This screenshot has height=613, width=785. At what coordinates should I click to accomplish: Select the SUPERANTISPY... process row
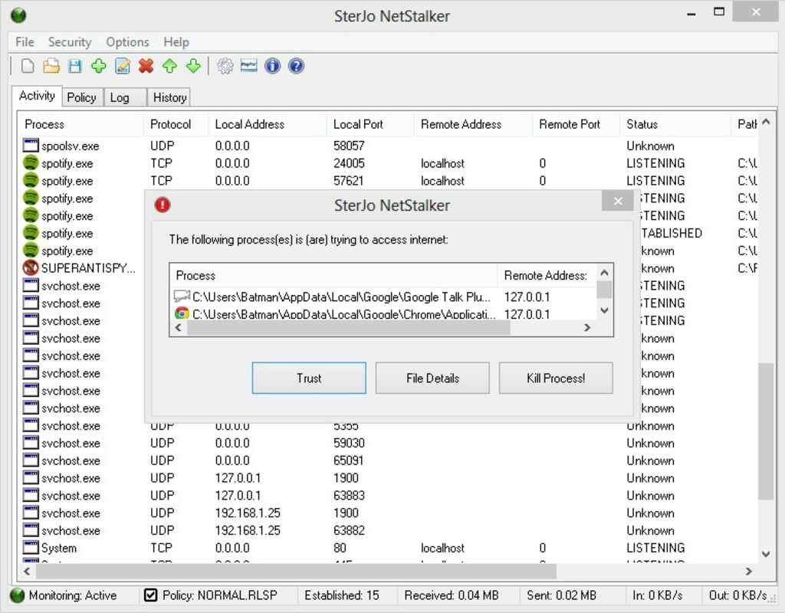click(x=80, y=267)
